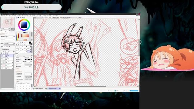This screenshot has width=194, height=109.
Task: Click the color wheel view icon above color picker
Action: [x=17, y=18]
